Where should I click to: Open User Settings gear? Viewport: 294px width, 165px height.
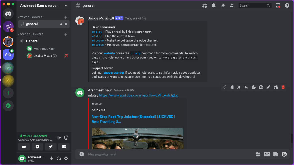coord(66,159)
